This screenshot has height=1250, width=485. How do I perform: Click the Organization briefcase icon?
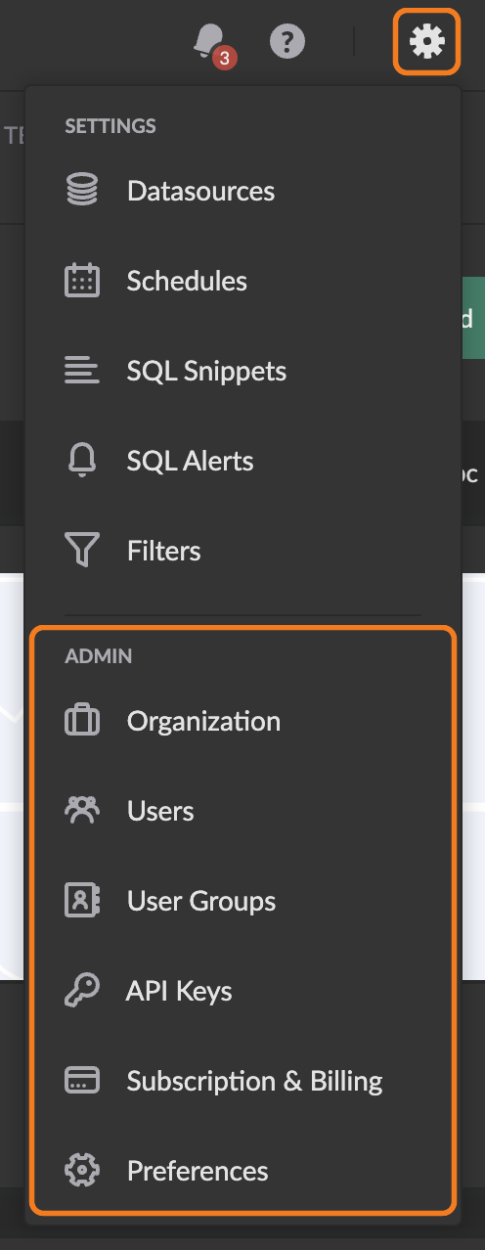(x=82, y=721)
